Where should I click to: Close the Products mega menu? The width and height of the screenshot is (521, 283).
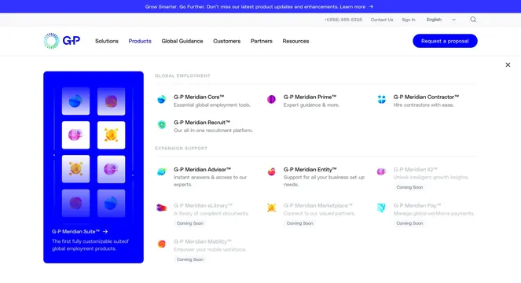click(x=508, y=64)
